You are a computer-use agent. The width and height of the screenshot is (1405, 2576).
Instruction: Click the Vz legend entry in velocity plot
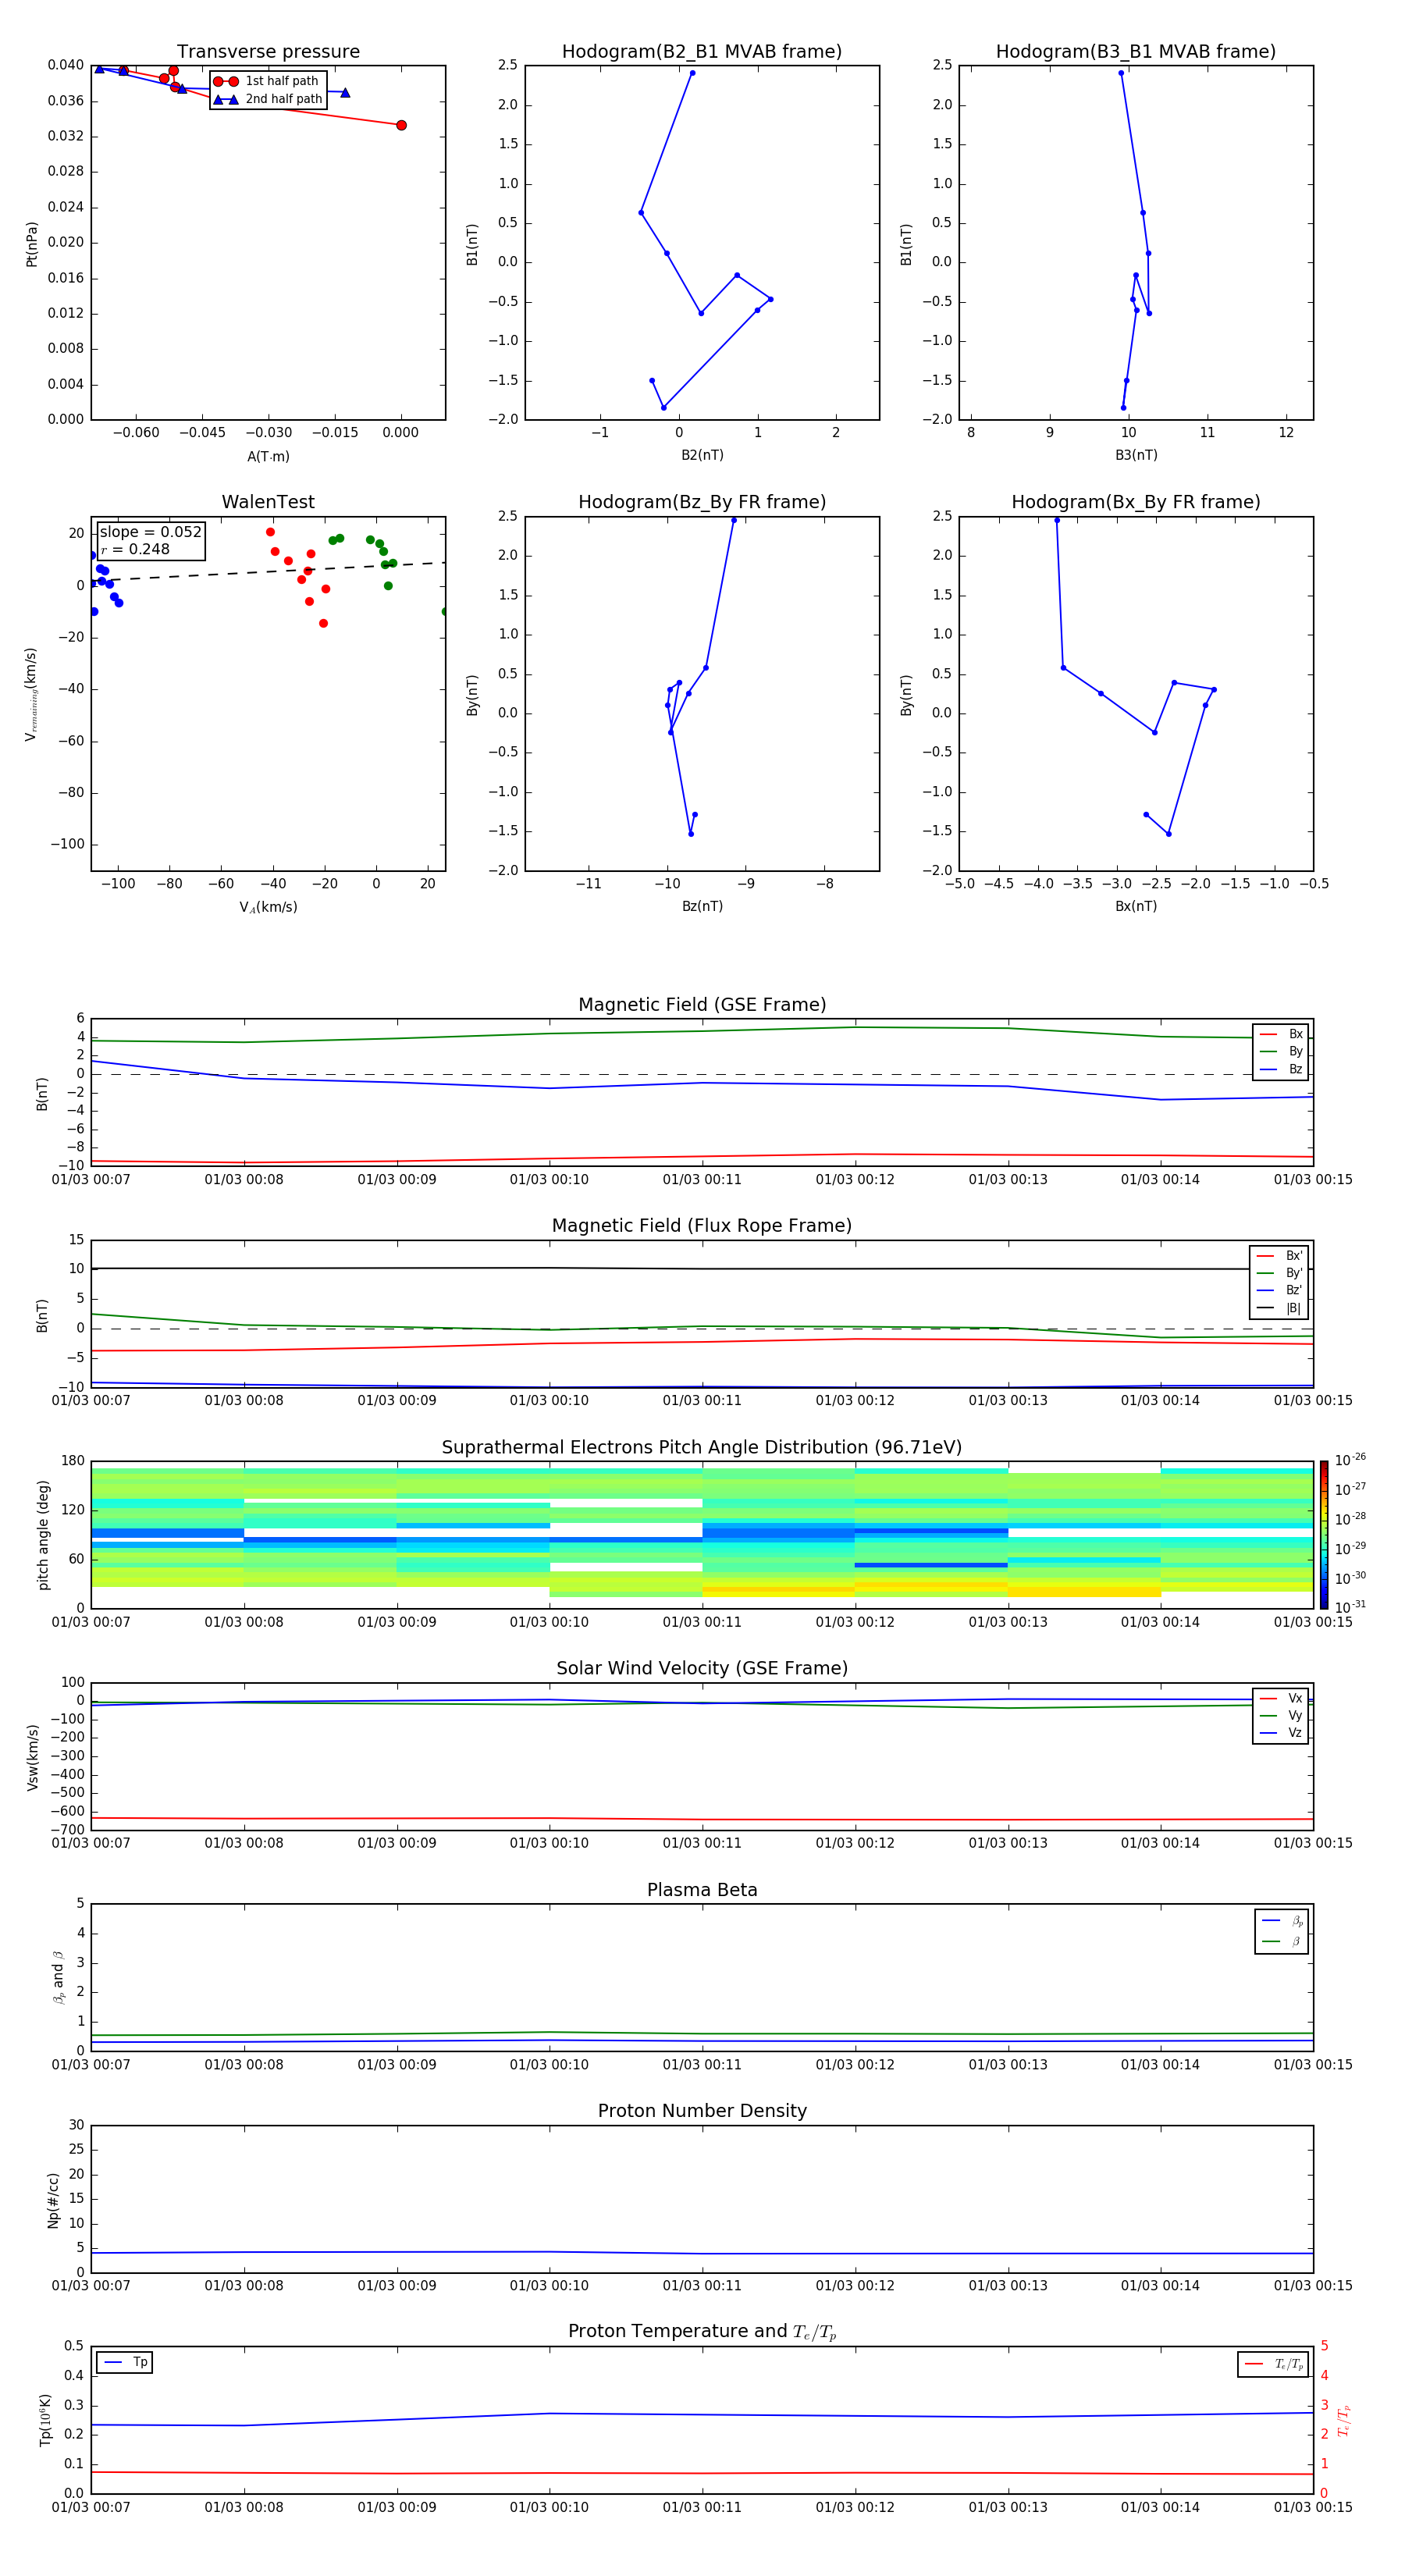[x=1281, y=1733]
